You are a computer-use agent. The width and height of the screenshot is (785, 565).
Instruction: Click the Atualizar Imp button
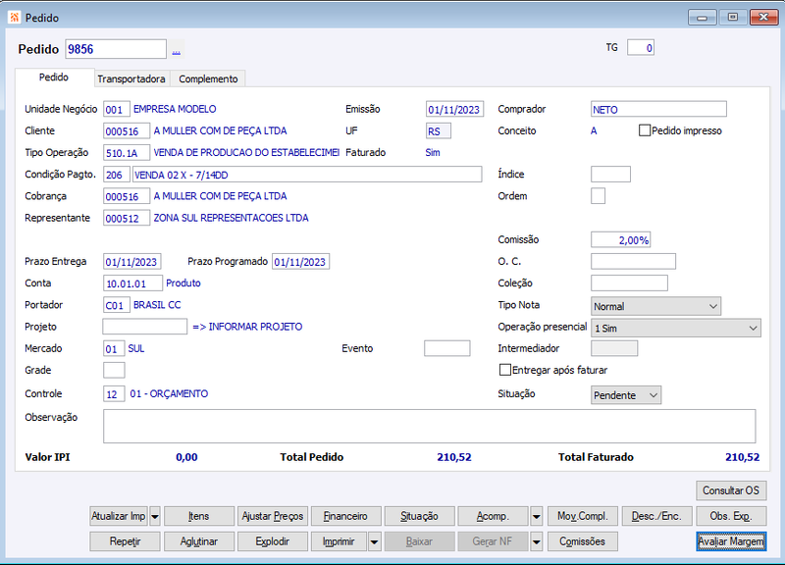tap(119, 516)
